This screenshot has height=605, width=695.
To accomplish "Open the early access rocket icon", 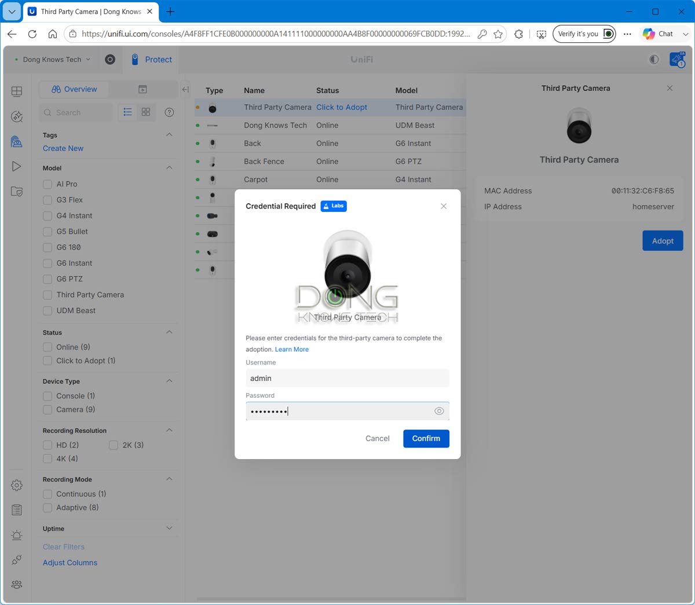I will pyautogui.click(x=677, y=60).
